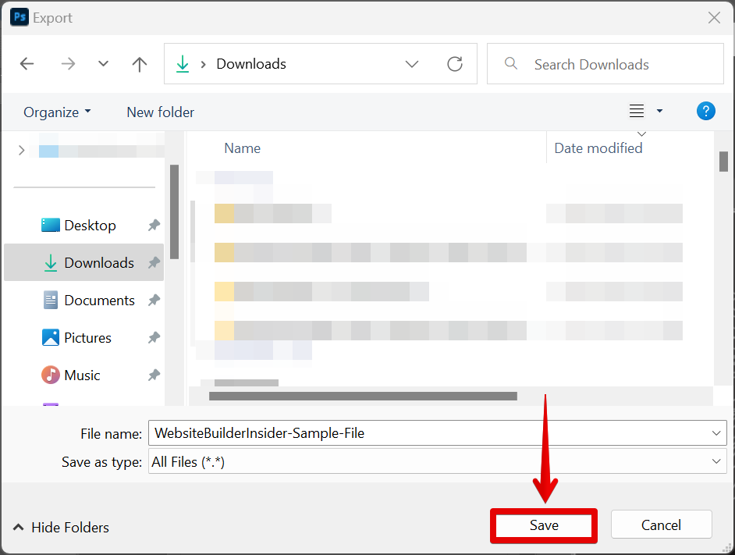The image size is (735, 555).
Task: Open recent locations dropdown chevron
Action: 103,64
